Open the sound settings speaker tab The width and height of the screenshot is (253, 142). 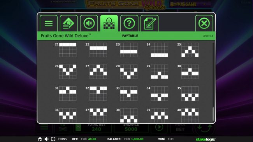[89, 23]
